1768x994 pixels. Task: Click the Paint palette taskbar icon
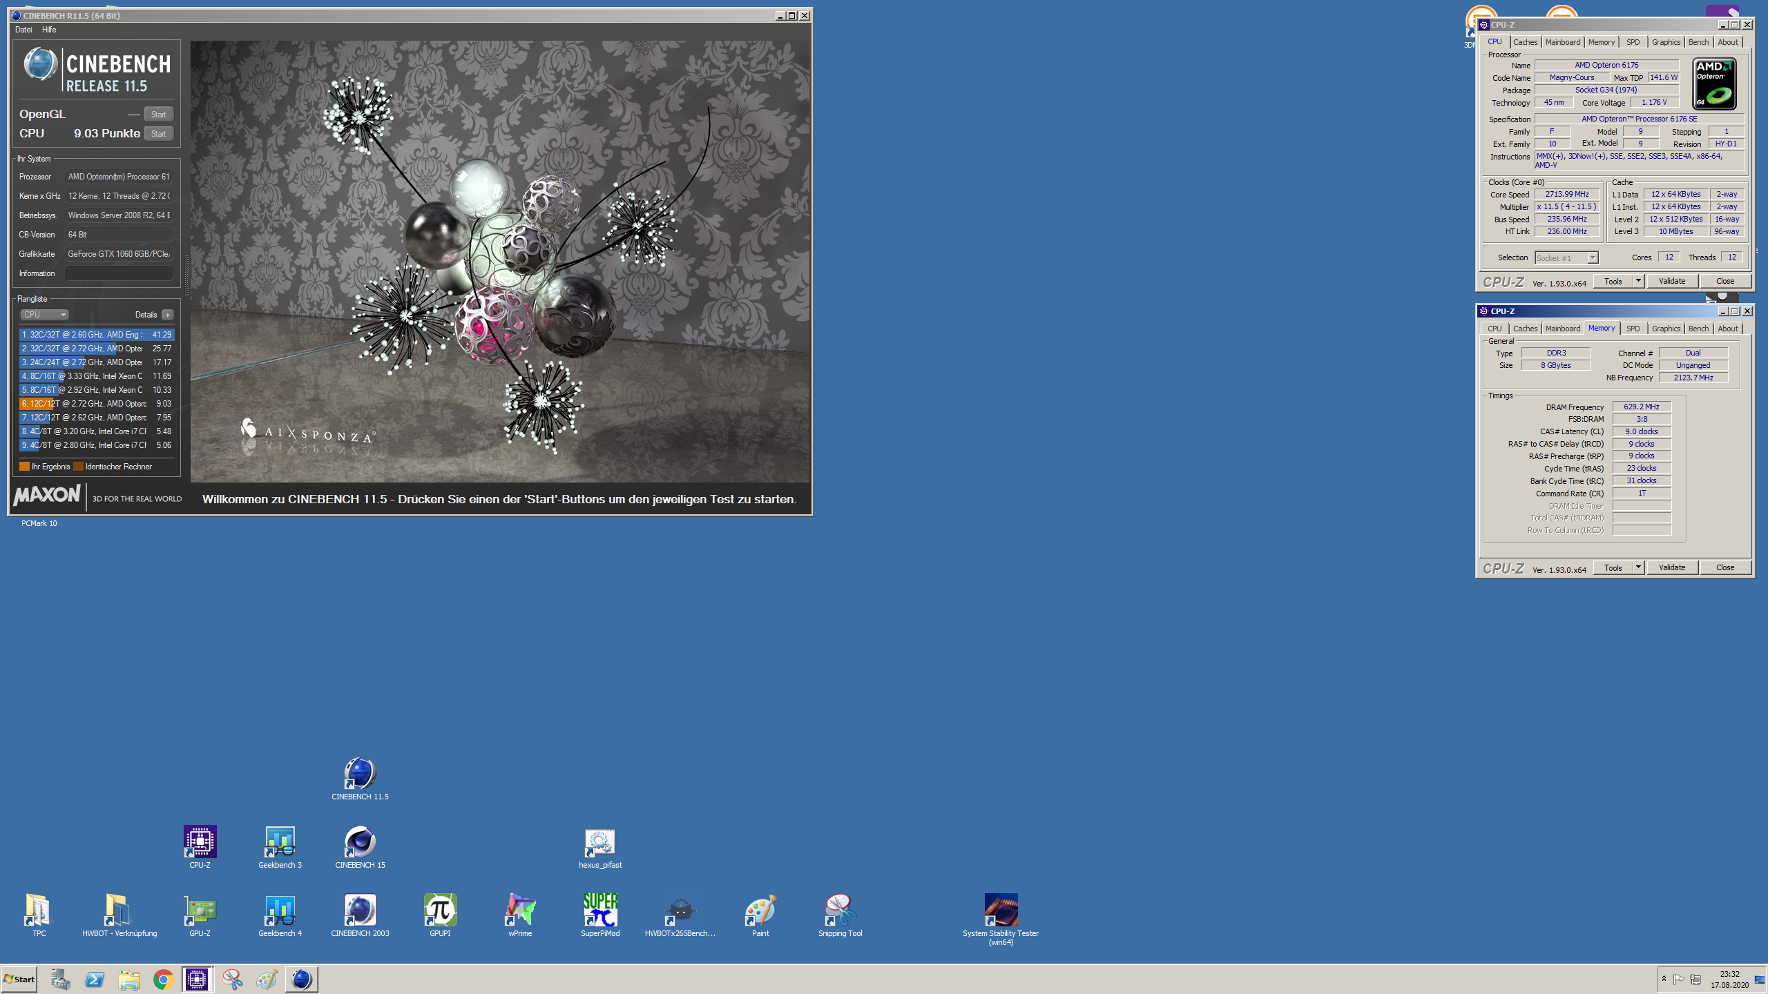tap(267, 979)
